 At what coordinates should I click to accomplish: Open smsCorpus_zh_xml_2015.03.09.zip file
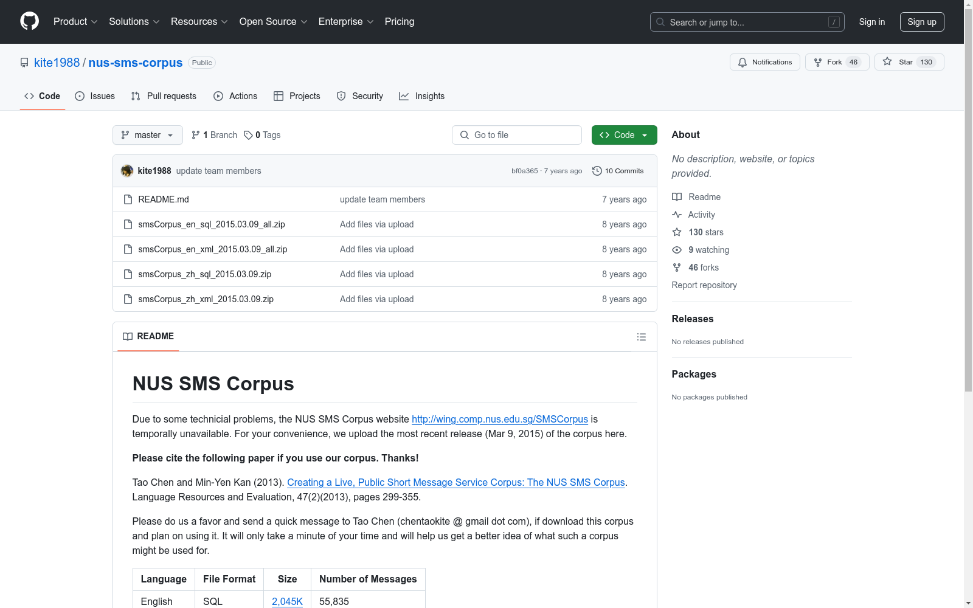coord(206,299)
